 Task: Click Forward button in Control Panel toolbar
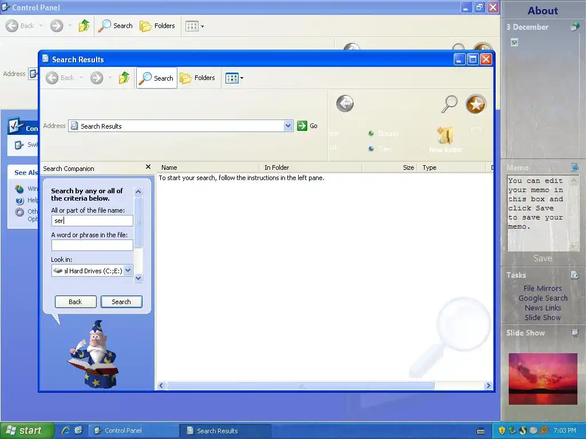[57, 26]
